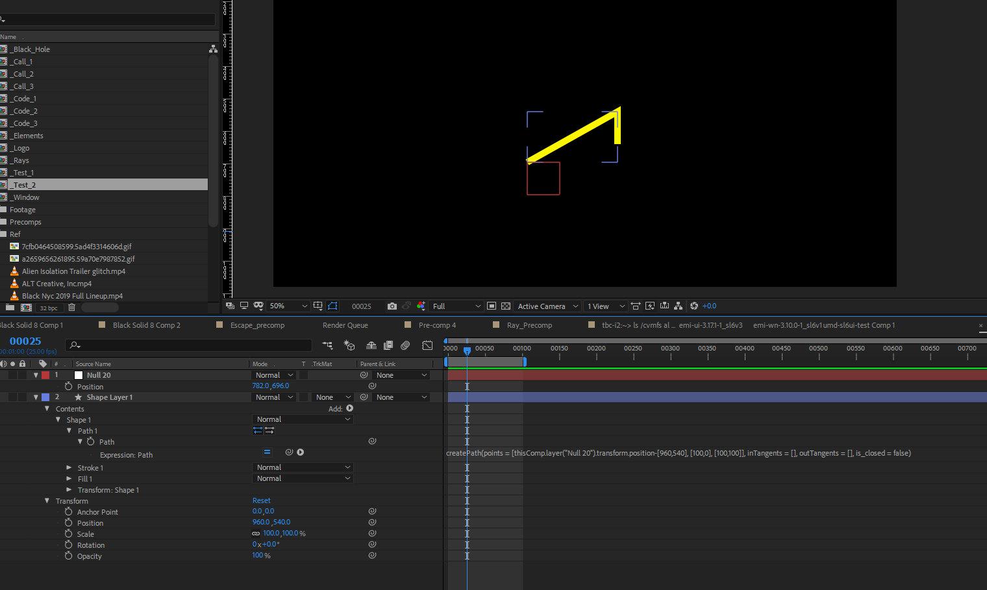Screen dimensions: 987x590
Task: Toggle Region of Interest
Action: [492, 306]
